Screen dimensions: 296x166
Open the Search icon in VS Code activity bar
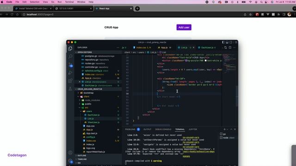(x=70, y=56)
